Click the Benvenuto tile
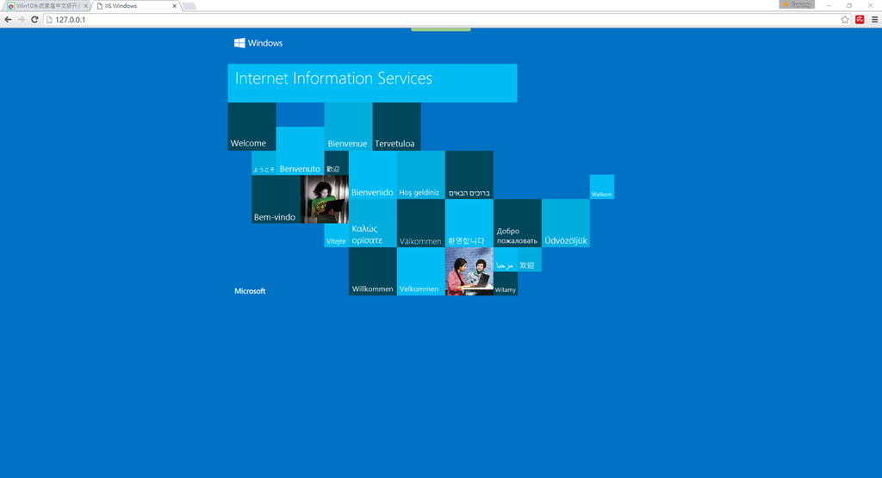 point(300,151)
